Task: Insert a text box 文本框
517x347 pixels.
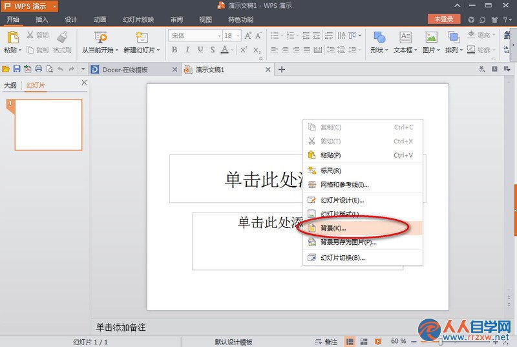Action: click(x=405, y=42)
